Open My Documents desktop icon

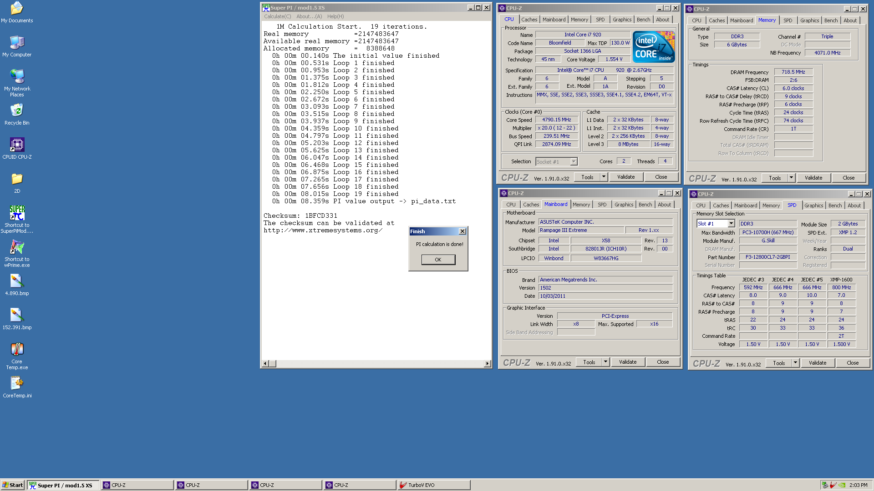pyautogui.click(x=17, y=12)
